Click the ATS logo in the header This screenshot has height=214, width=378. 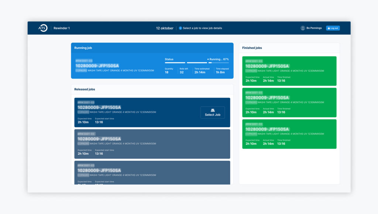tap(43, 28)
